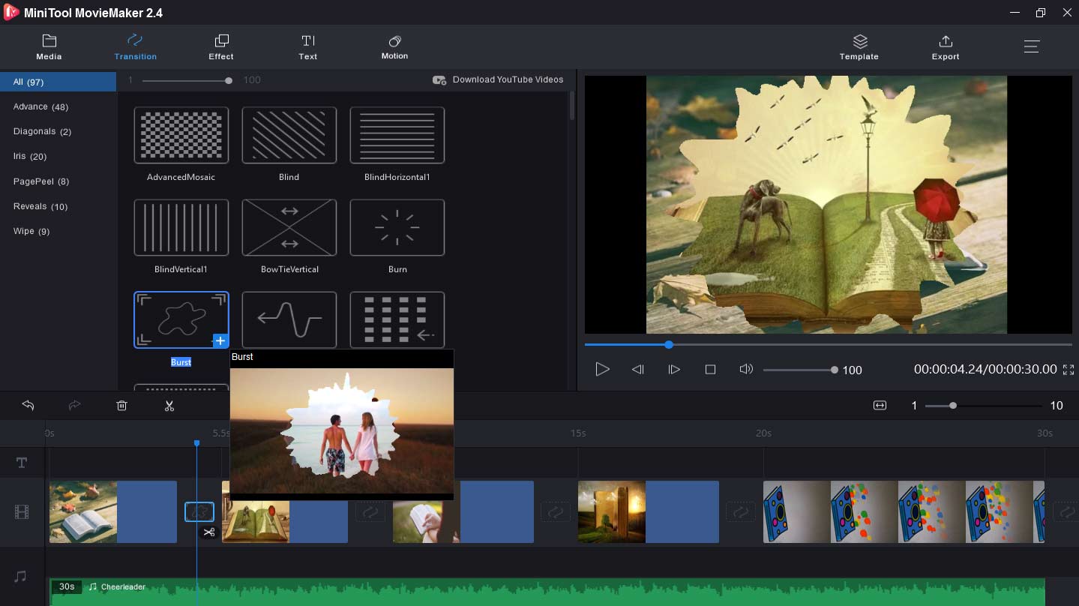
Task: Click the fit-timeline-to-window icon
Action: tap(879, 405)
